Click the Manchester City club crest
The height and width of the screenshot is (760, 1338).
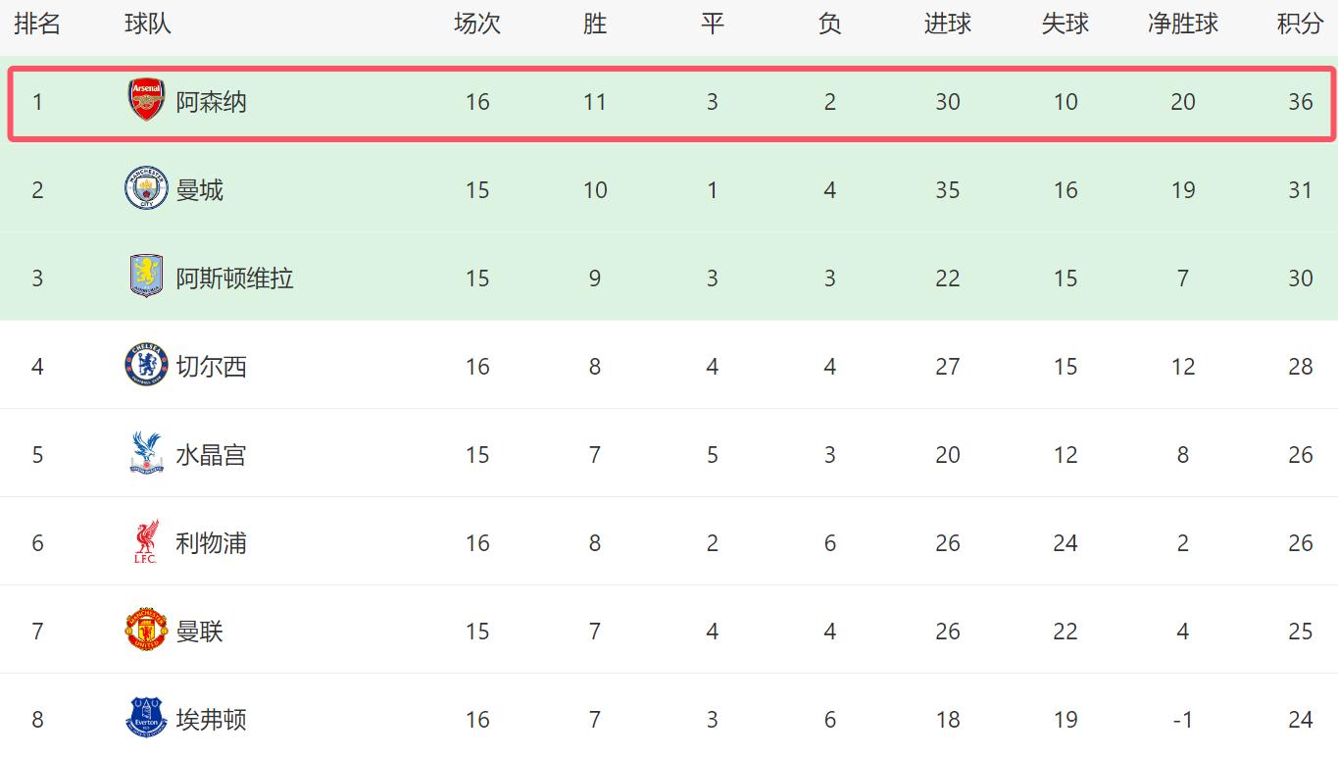(147, 188)
